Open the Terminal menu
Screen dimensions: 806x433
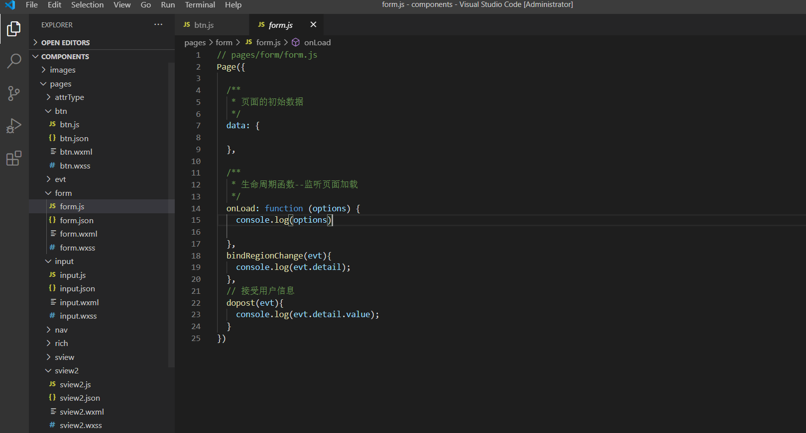pos(200,5)
